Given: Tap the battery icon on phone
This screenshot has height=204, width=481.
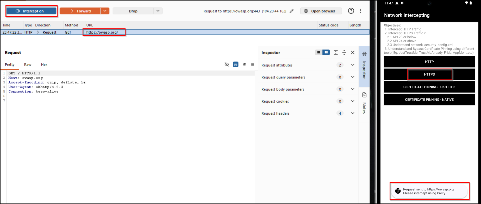Looking at the screenshot, I should 471,3.
